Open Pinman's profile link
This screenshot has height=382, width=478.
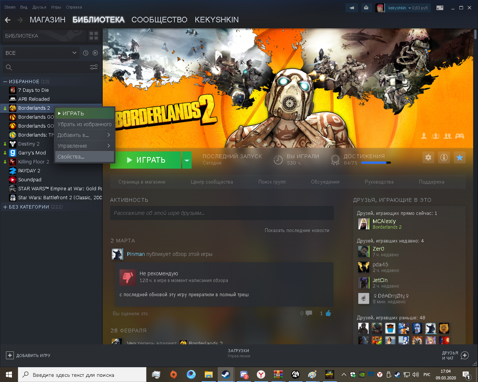click(x=136, y=254)
